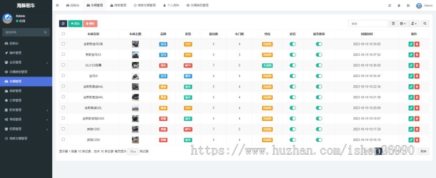The height and width of the screenshot is (178, 436).
Task: Toggle 状态 switch for 宝马i8 row
Action: pos(293,76)
